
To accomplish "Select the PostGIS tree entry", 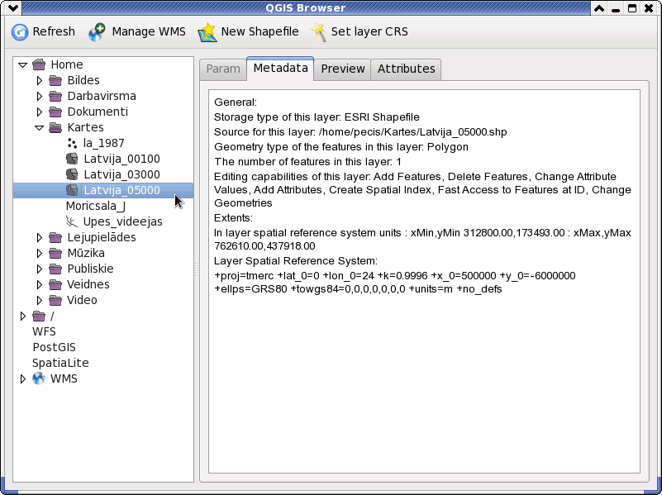I will [x=54, y=347].
